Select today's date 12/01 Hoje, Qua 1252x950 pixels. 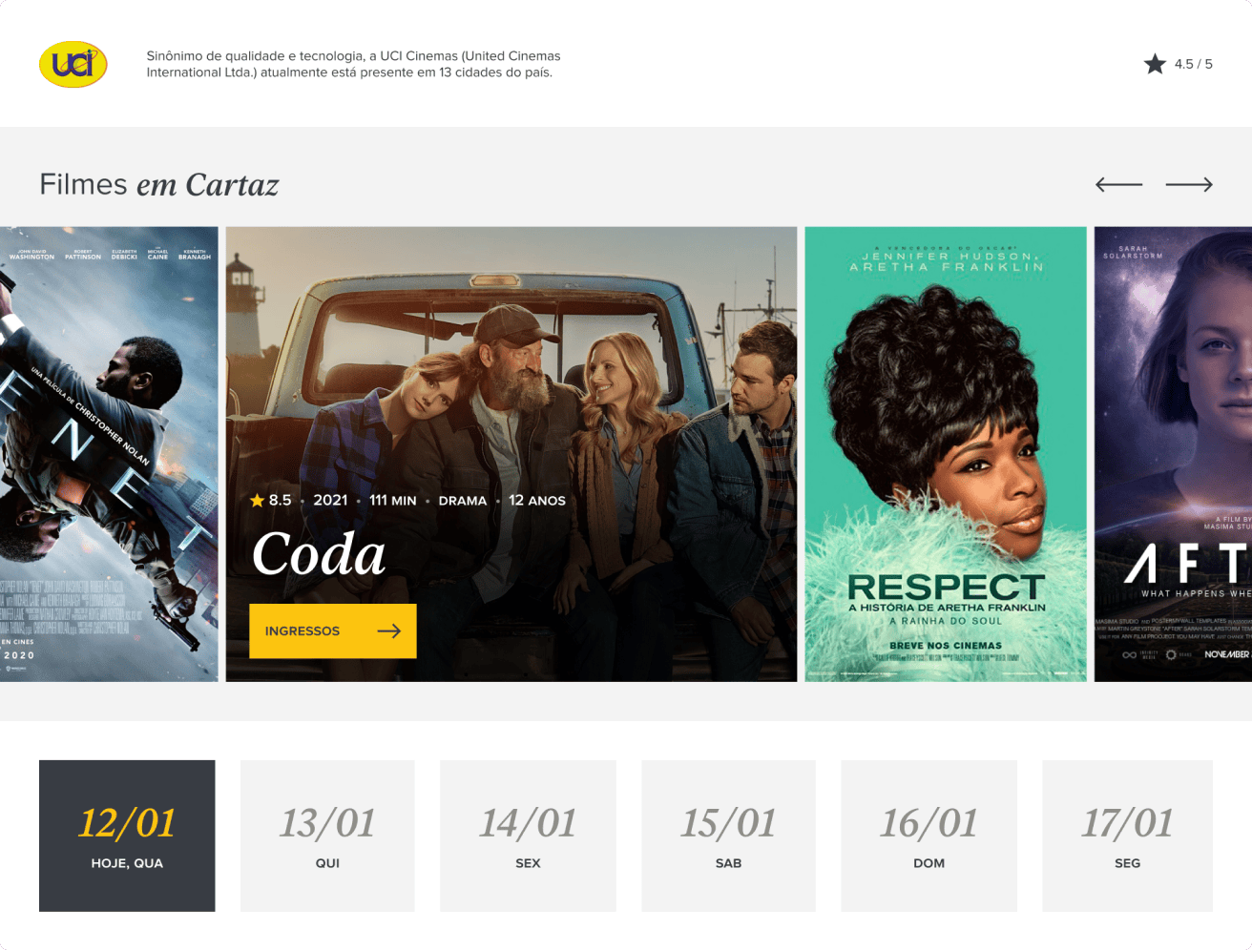pos(127,836)
